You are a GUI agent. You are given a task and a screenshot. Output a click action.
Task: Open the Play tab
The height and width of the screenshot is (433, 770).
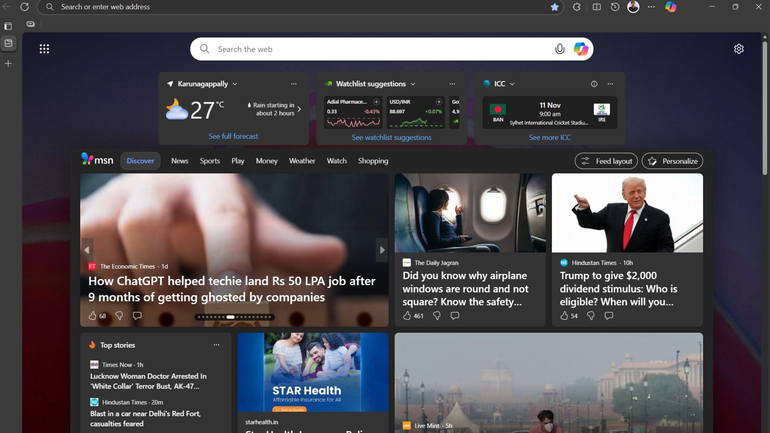238,161
